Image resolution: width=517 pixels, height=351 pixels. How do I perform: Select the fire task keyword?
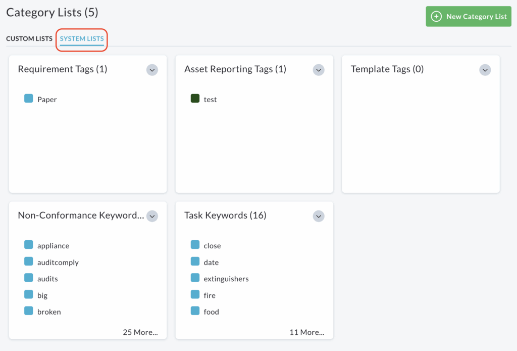coord(210,295)
